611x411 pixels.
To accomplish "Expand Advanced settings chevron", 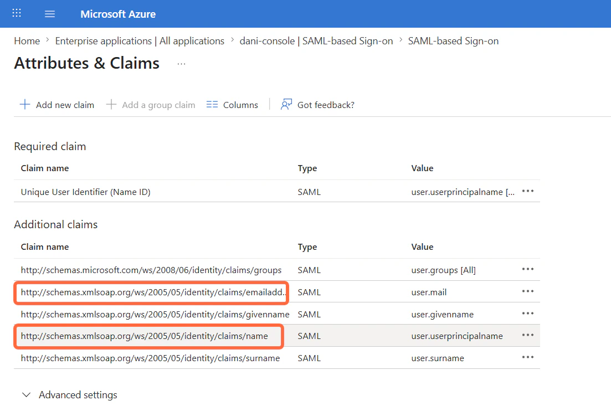I will [x=26, y=394].
